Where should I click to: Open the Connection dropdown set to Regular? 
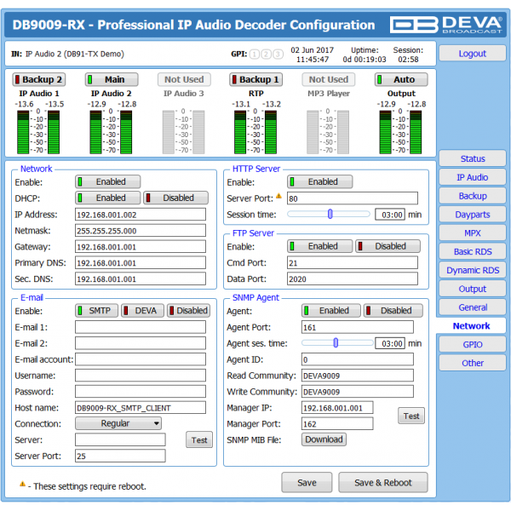[118, 423]
